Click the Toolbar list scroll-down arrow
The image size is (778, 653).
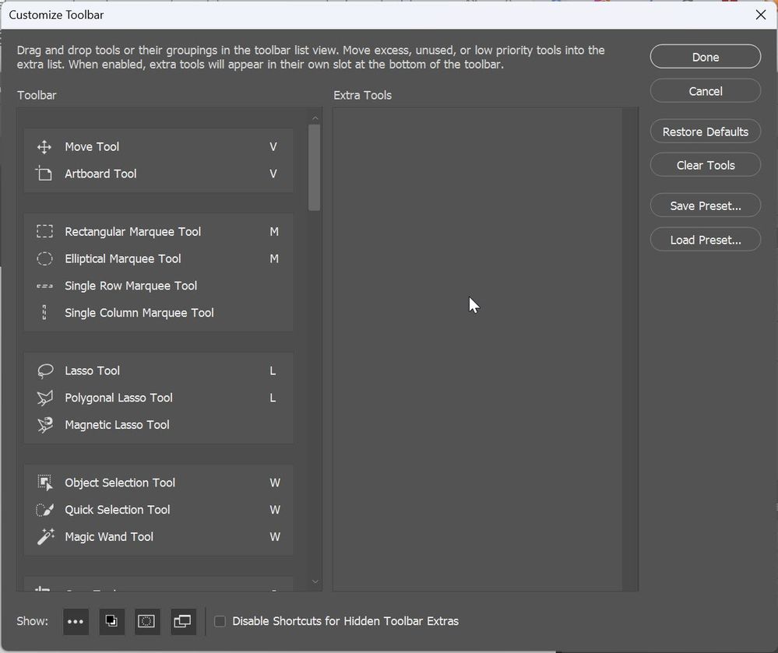coord(315,581)
